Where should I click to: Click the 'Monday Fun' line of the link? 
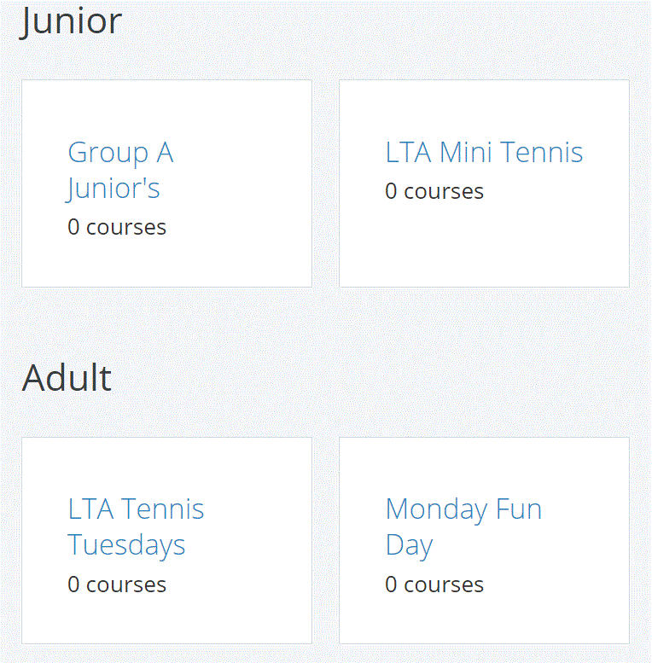click(463, 509)
